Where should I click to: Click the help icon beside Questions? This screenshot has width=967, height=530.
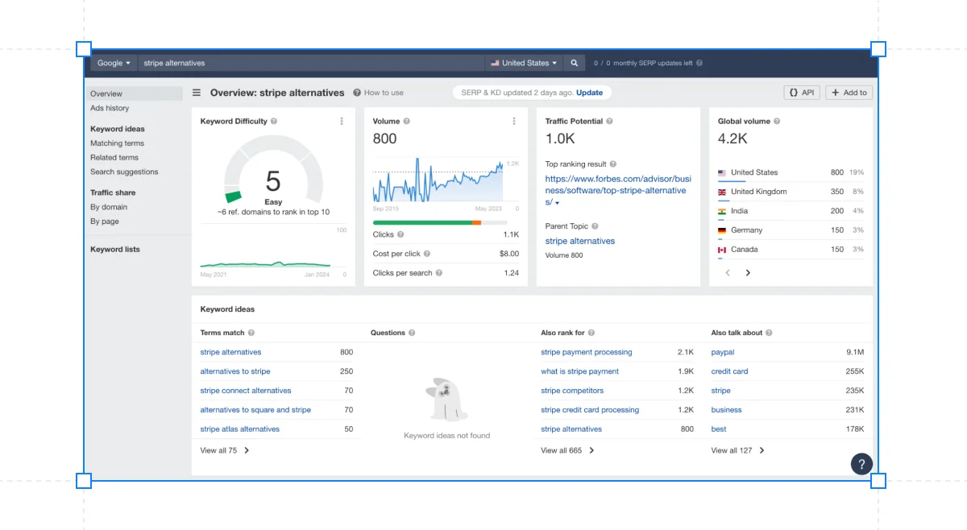point(412,333)
